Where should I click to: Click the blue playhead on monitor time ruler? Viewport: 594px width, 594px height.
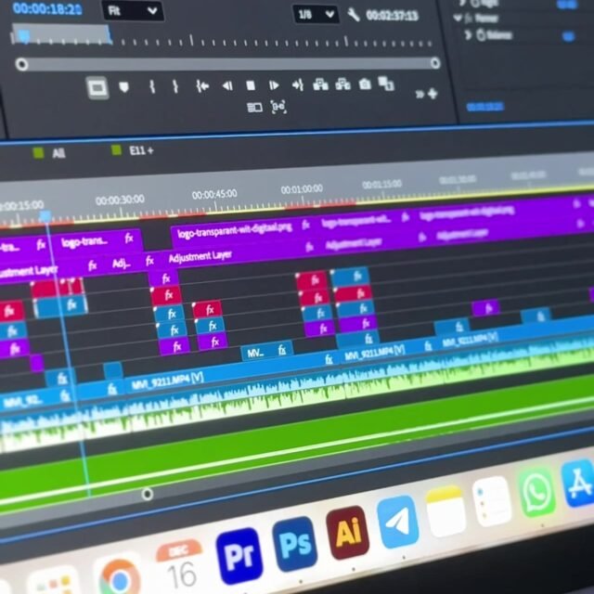tap(24, 36)
